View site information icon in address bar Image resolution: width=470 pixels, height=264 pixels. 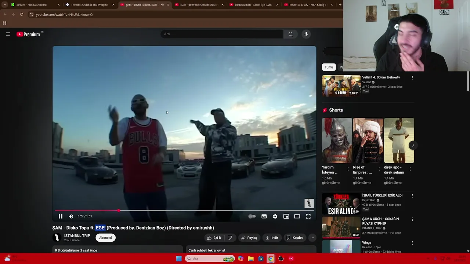(32, 15)
